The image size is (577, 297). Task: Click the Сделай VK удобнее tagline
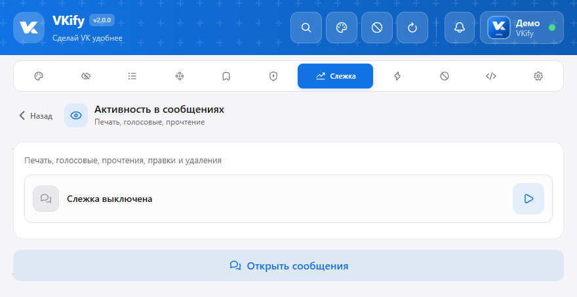pyautogui.click(x=88, y=38)
